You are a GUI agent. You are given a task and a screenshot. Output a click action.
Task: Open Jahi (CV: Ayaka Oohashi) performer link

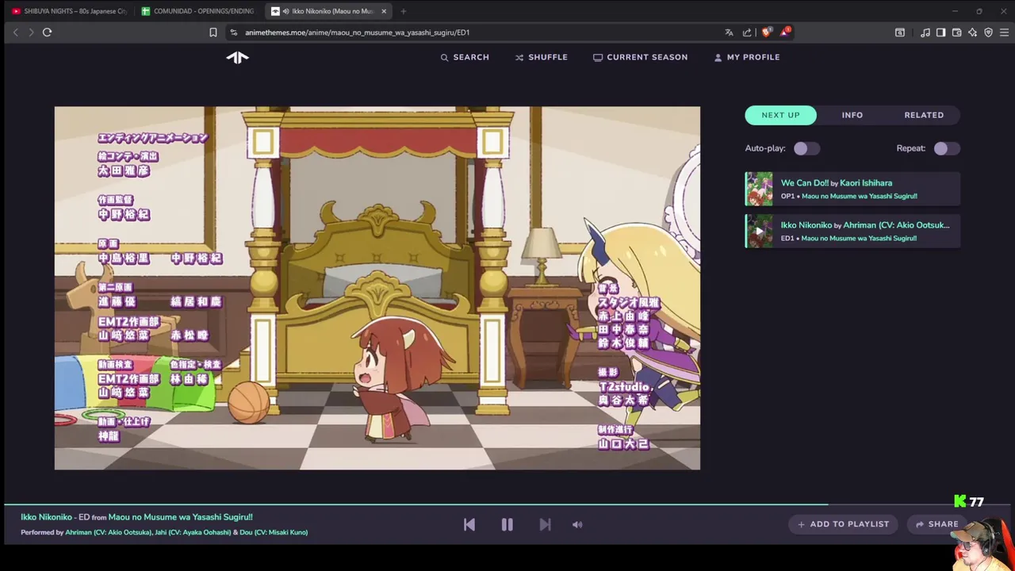pos(193,532)
